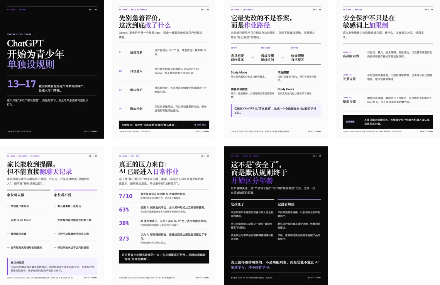Click the purple quote box starting "它想把 ChatGPT"
440x285 pixels.
[276, 110]
